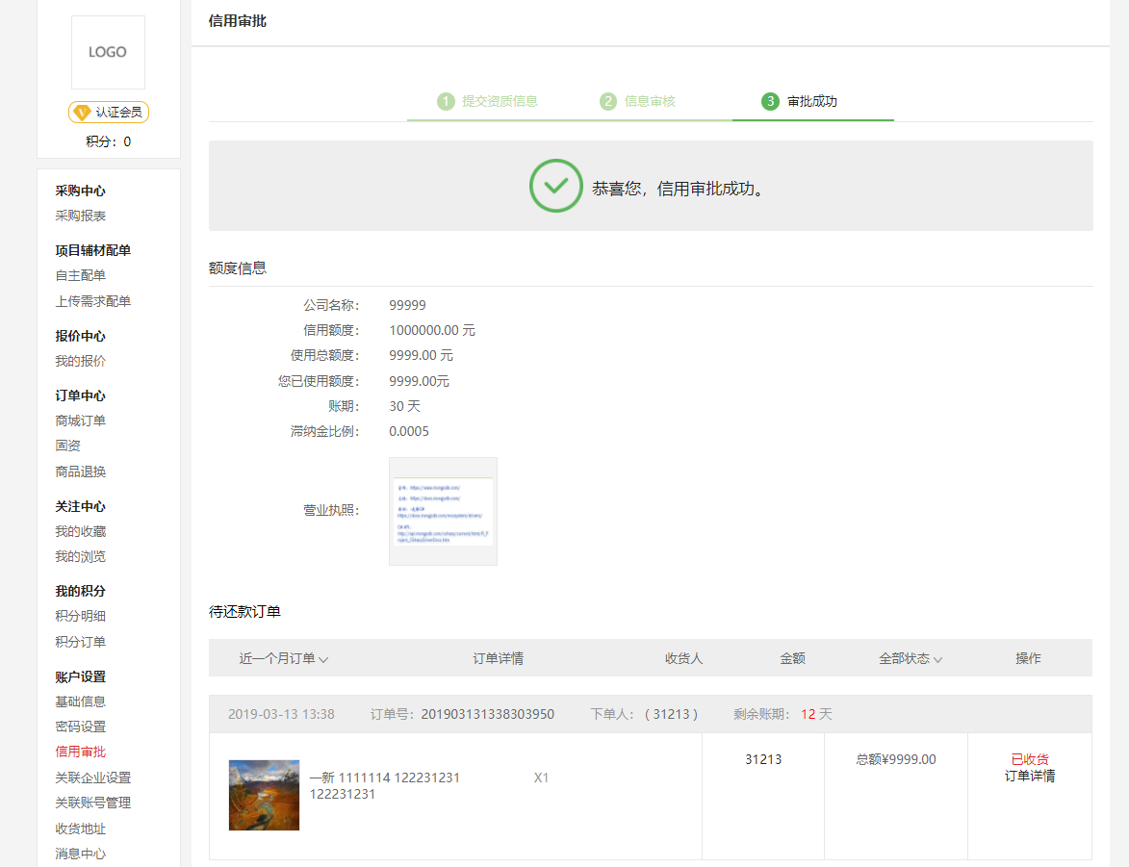Click step 3 circle 审批成功
This screenshot has height=867, width=1129.
(x=770, y=101)
